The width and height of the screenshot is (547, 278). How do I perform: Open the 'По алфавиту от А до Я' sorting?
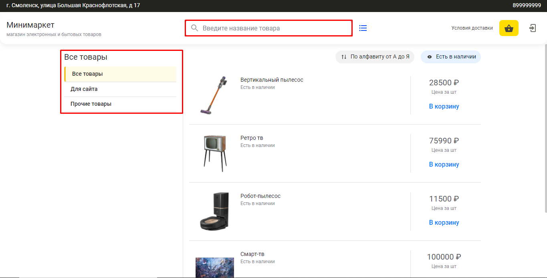(x=375, y=57)
